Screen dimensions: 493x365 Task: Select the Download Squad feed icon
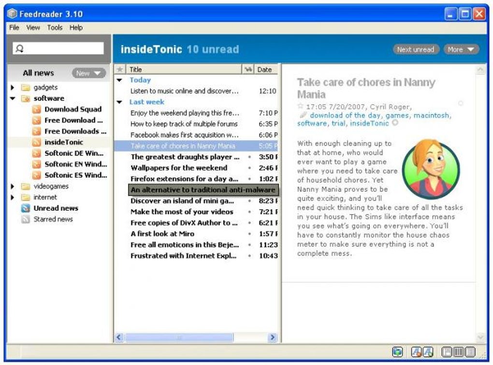(x=37, y=109)
